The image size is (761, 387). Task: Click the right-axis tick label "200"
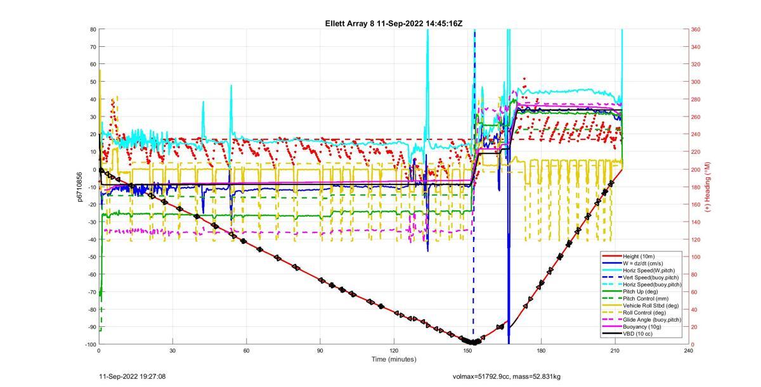coord(696,170)
